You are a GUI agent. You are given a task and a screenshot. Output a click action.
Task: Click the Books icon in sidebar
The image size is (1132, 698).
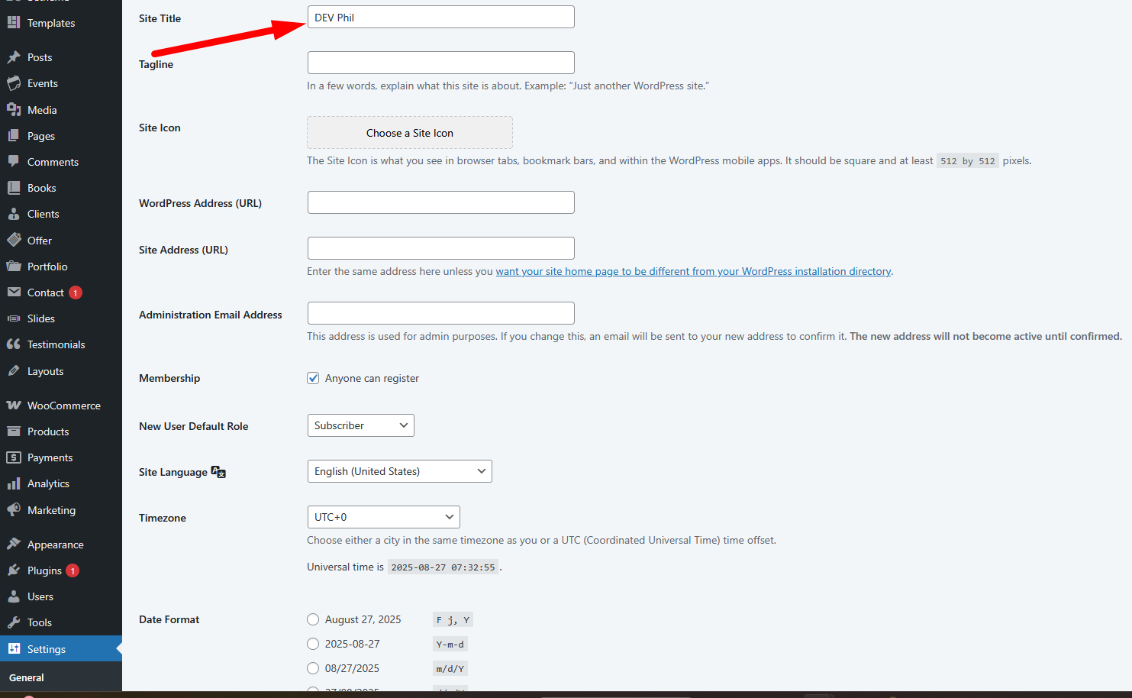pyautogui.click(x=14, y=188)
